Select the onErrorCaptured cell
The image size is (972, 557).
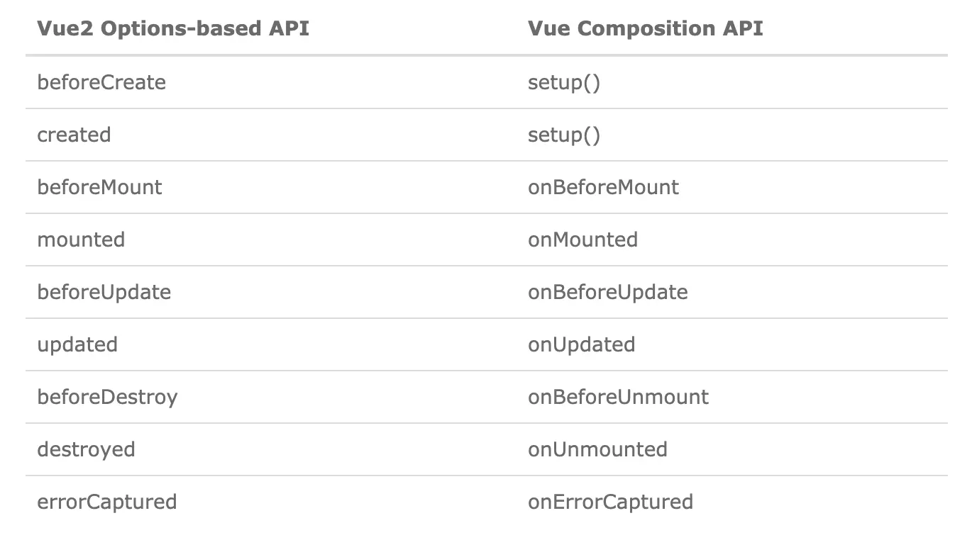(610, 502)
